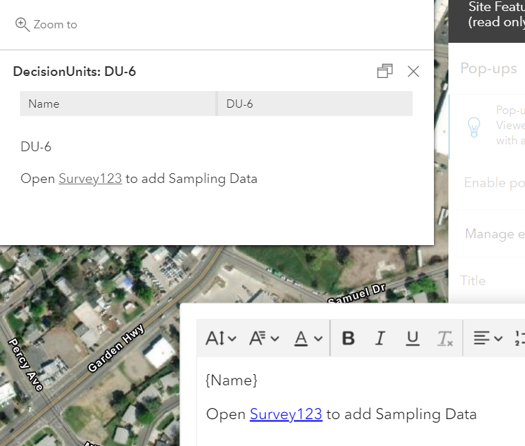Click the numbered list icon
The image size is (525, 446).
pyautogui.click(x=519, y=338)
